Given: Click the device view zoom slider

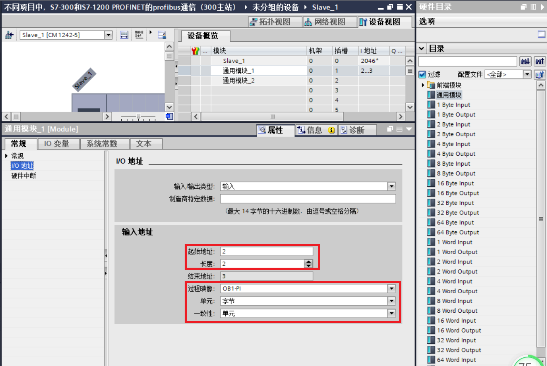Looking at the screenshot, I should pos(138,116).
